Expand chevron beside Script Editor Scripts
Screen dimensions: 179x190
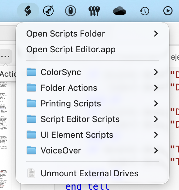pyautogui.click(x=156, y=119)
